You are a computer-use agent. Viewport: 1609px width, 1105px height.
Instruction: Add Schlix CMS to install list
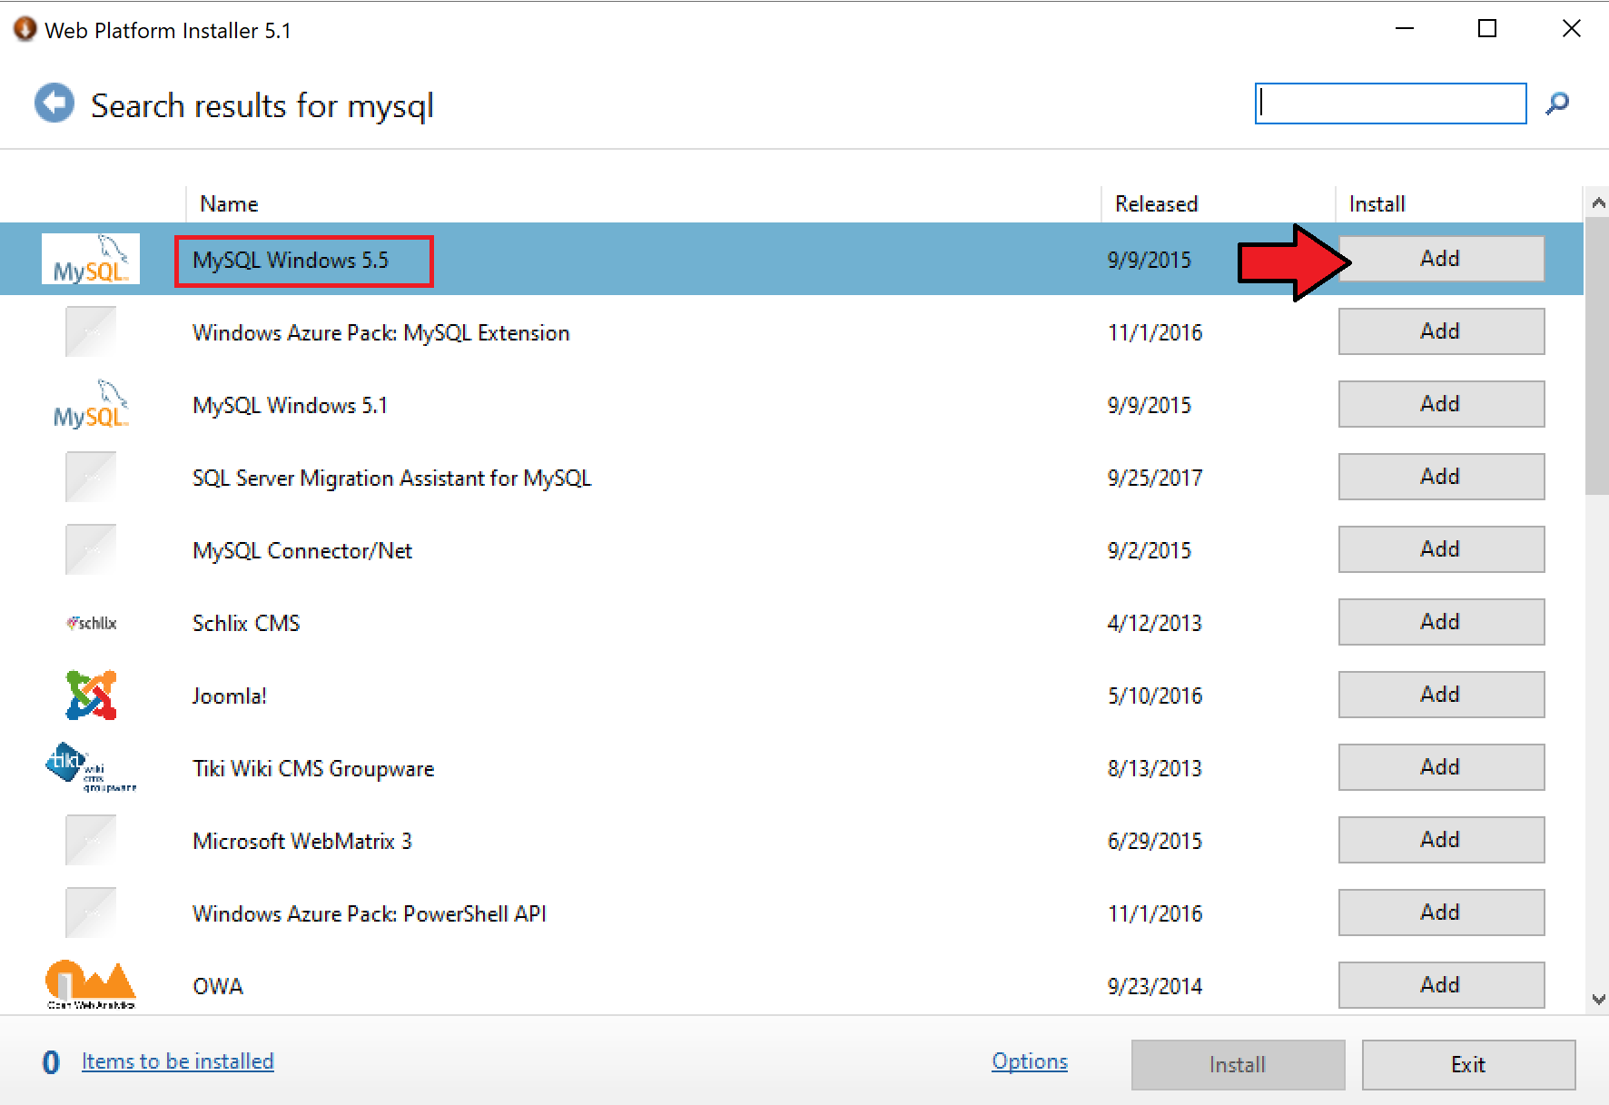[1441, 622]
